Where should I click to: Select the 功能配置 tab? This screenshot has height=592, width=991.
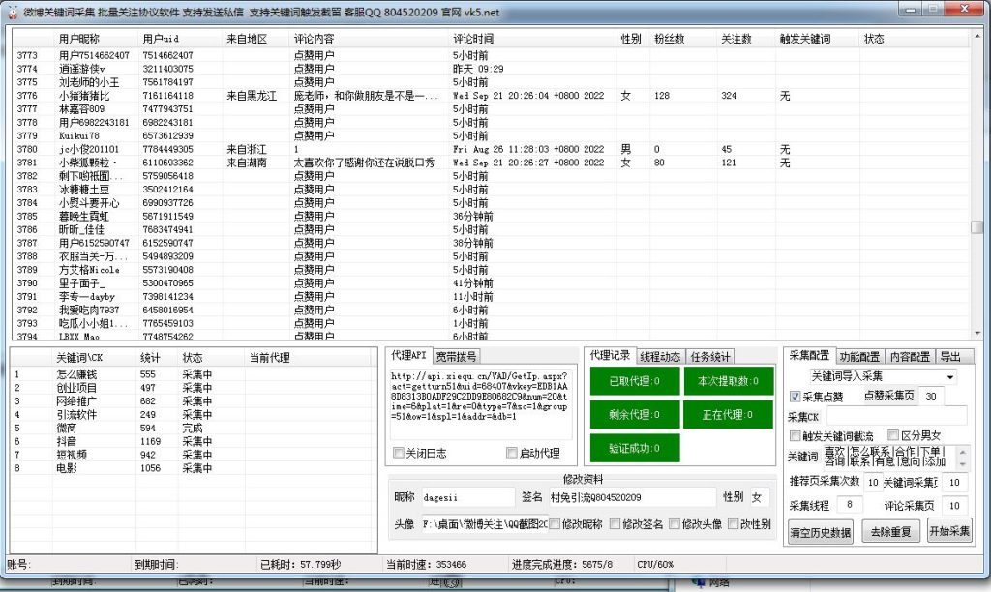(x=859, y=356)
